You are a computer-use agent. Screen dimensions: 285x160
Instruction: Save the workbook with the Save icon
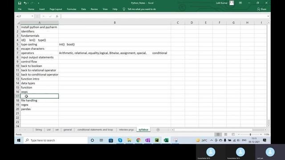(x=20, y=3)
